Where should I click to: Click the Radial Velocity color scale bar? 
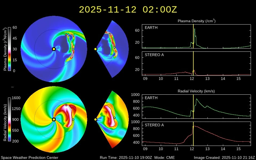[x=10, y=119]
